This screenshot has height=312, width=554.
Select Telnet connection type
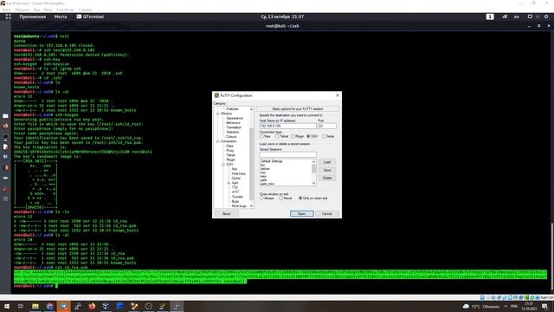coord(282,136)
